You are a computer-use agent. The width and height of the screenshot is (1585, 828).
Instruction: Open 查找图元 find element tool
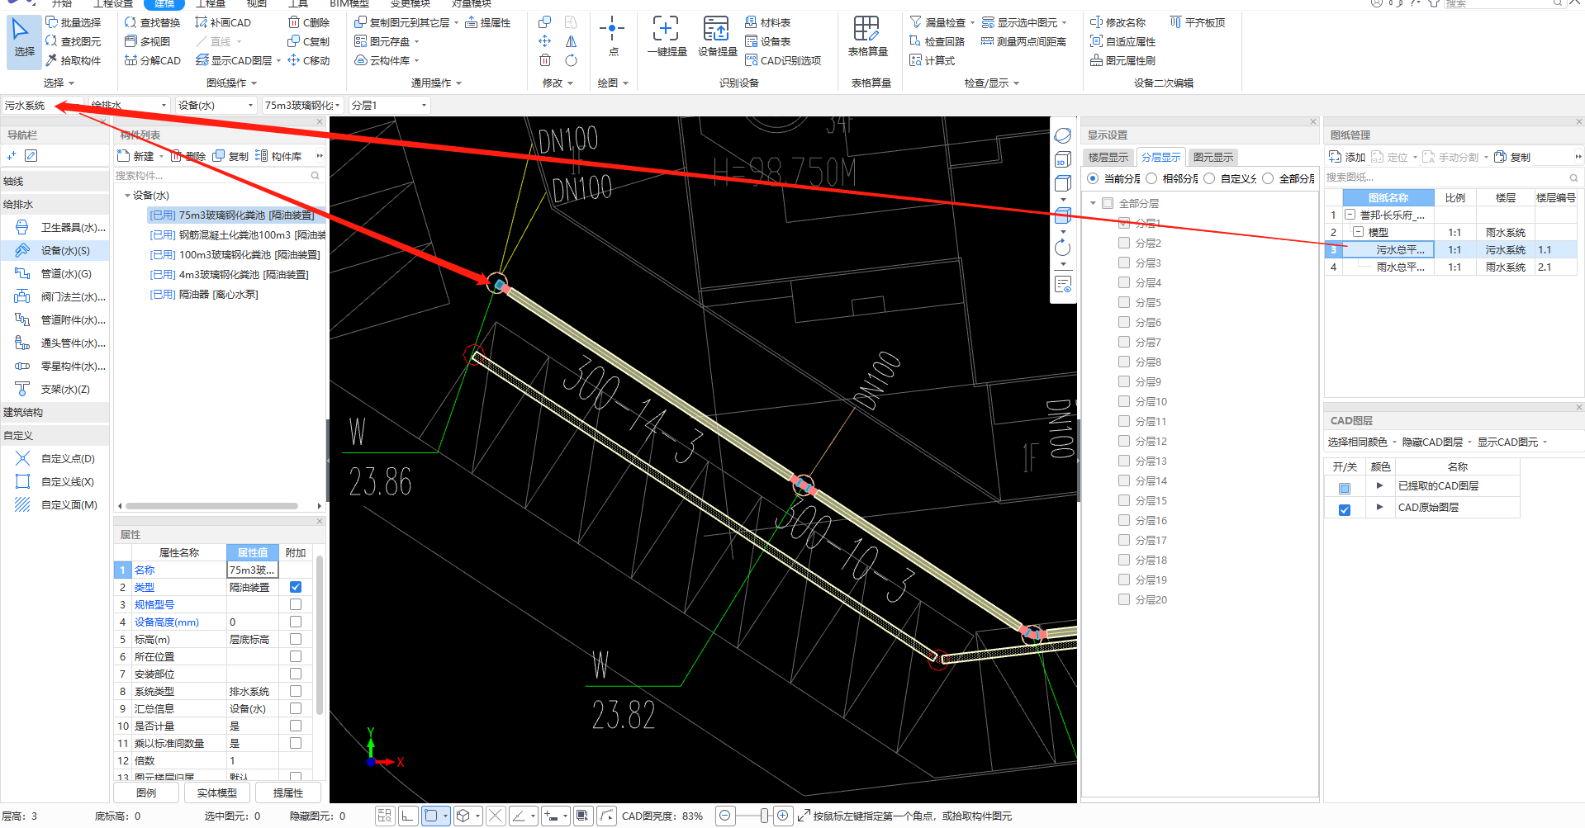click(73, 41)
